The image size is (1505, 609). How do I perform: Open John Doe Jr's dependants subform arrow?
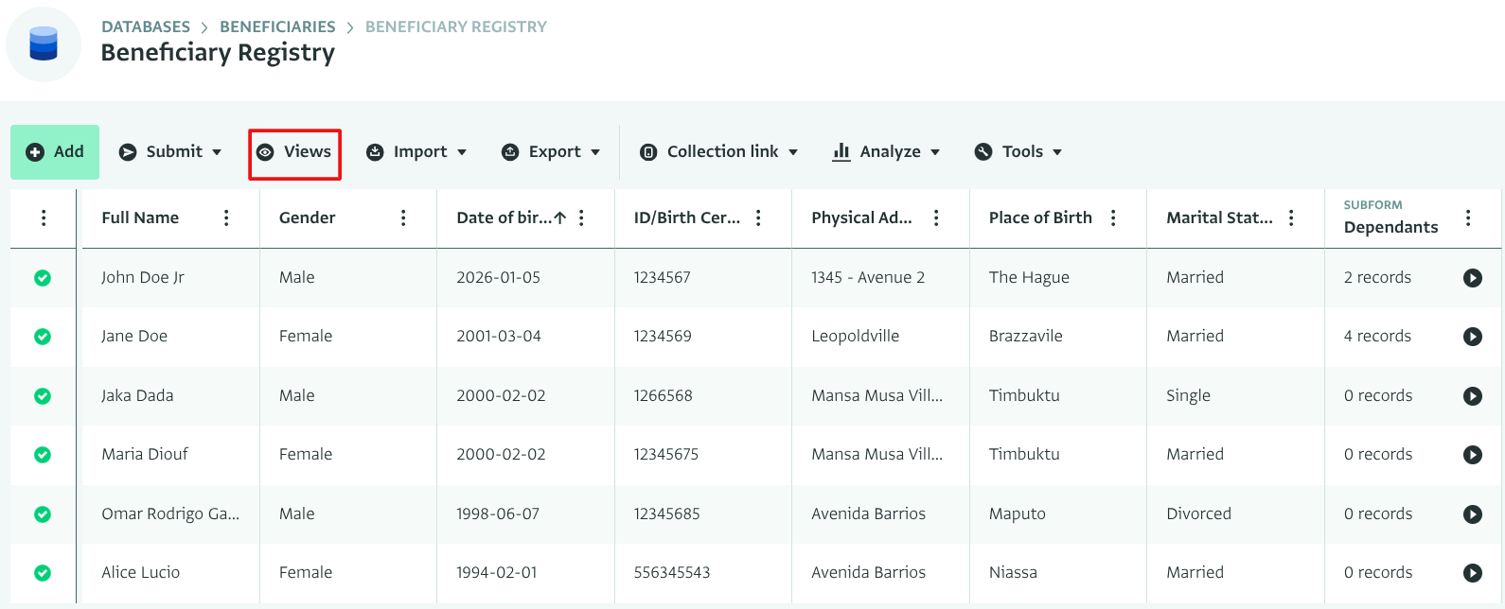click(1472, 277)
